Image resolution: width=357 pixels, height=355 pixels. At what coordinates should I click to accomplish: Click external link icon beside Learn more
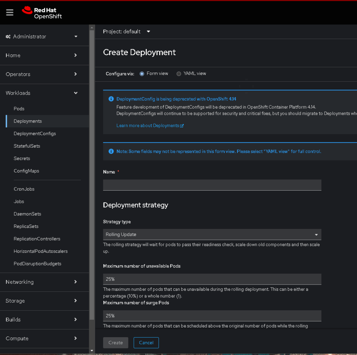point(182,126)
